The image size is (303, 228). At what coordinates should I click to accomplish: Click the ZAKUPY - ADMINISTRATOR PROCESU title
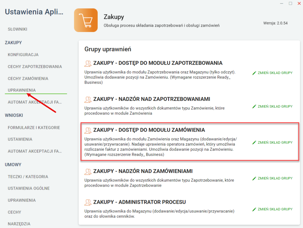pos(140,202)
